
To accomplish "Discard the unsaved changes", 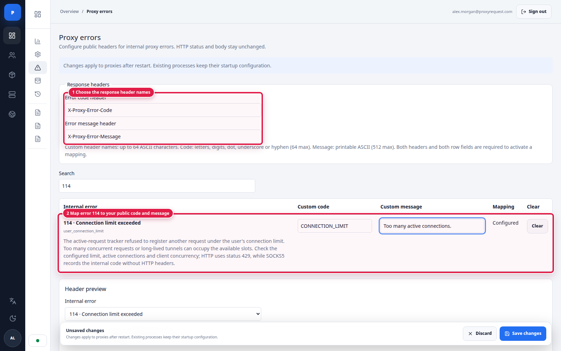I will 480,333.
